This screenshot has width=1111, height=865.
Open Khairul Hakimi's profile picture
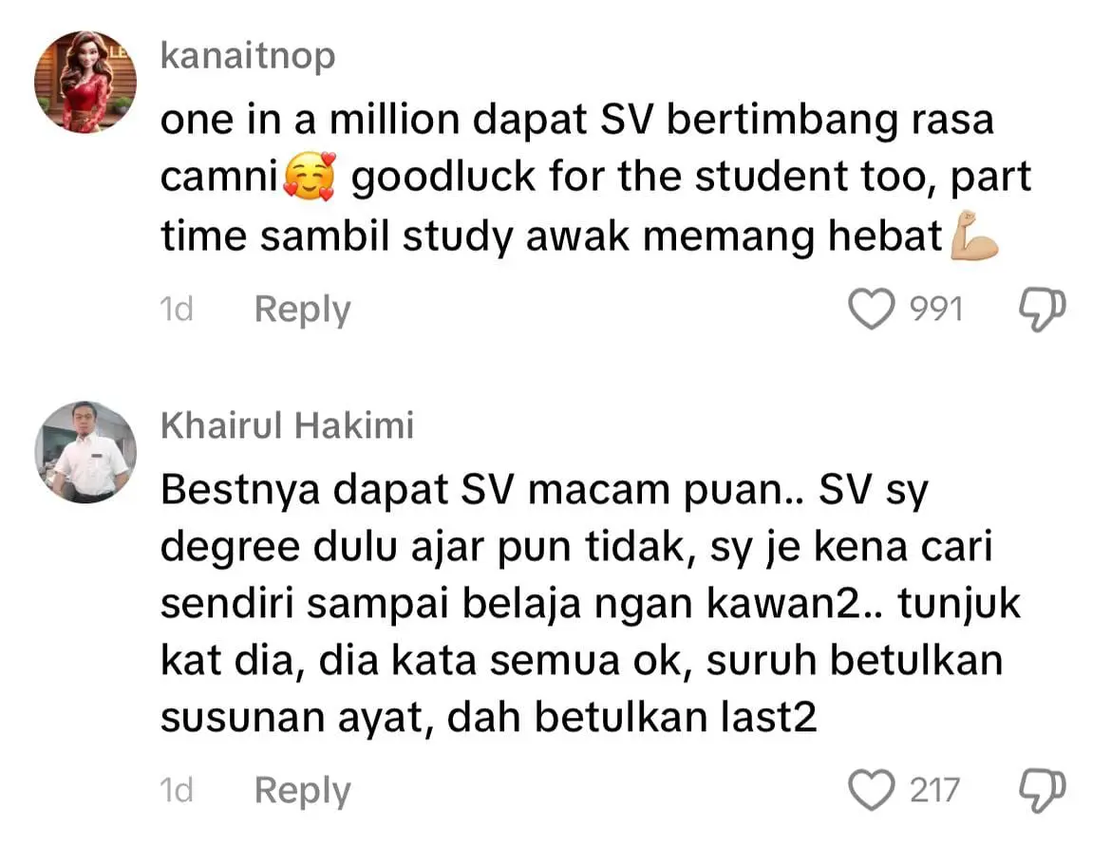[x=85, y=452]
